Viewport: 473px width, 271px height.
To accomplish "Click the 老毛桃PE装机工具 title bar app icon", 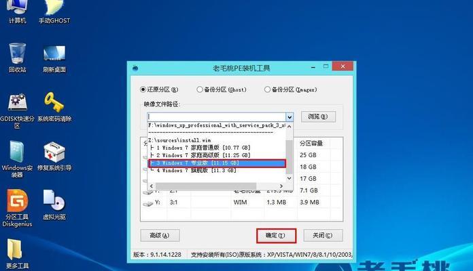I will click(x=135, y=68).
